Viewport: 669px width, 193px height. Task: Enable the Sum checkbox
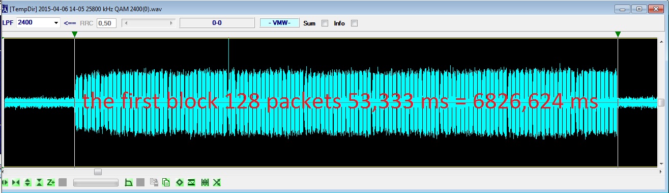tap(325, 23)
